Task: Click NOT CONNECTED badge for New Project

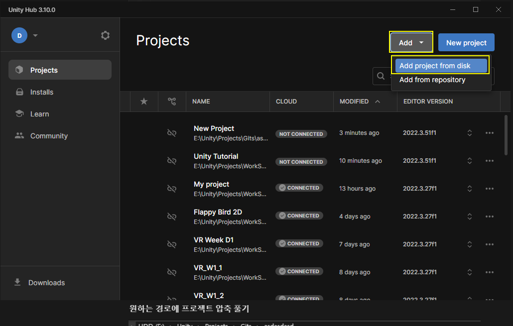Action: [301, 134]
